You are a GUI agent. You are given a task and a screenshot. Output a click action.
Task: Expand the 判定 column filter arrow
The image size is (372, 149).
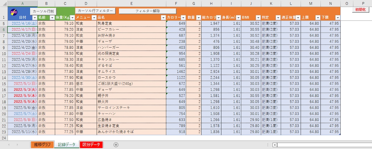tap(278, 18)
